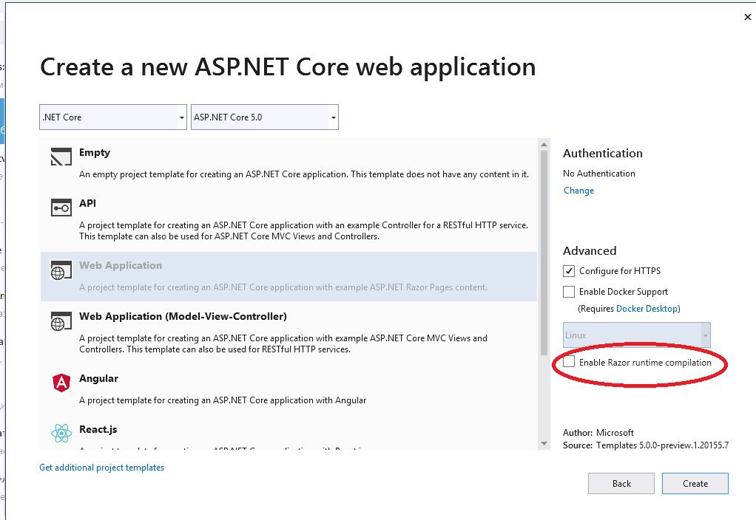Screen dimensions: 756x520
Task: Enable Docker Support checkbox
Action: [x=569, y=291]
